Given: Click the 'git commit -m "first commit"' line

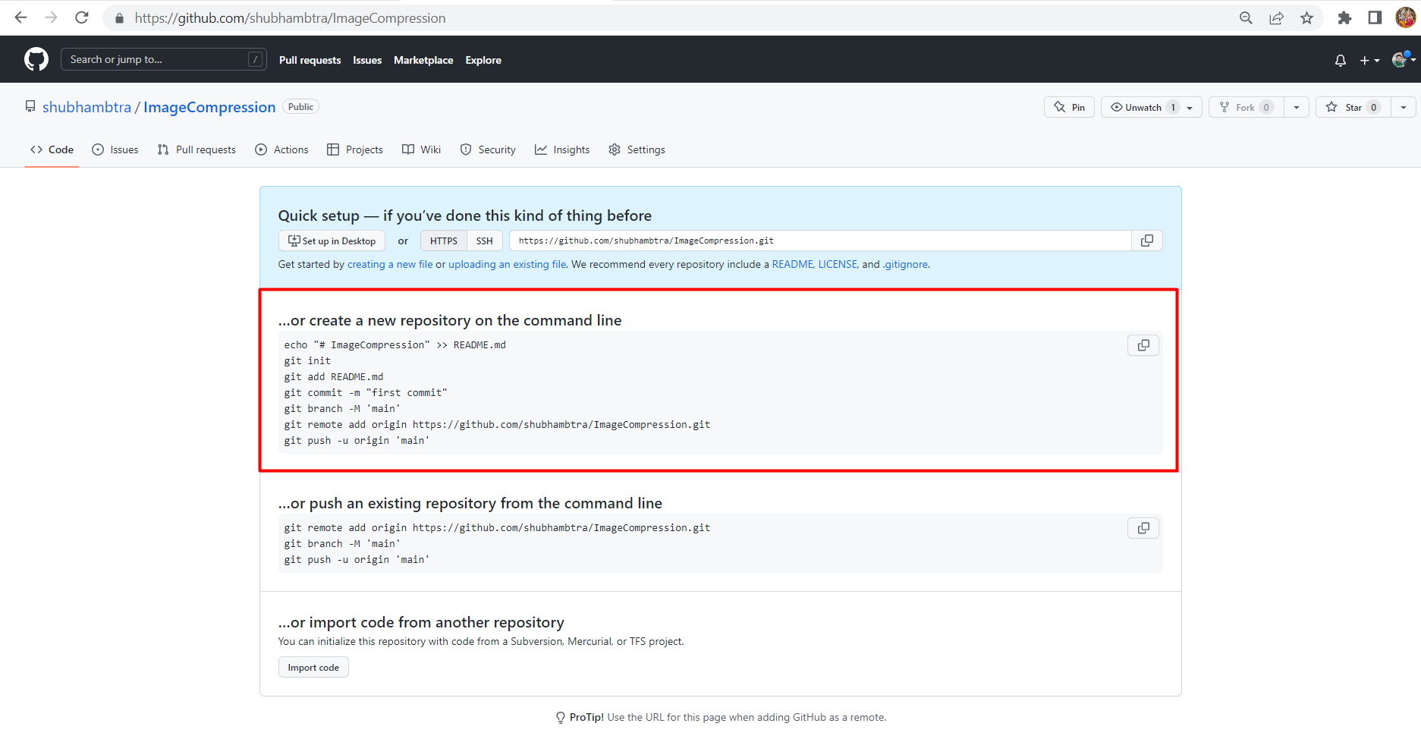Looking at the screenshot, I should (366, 393).
